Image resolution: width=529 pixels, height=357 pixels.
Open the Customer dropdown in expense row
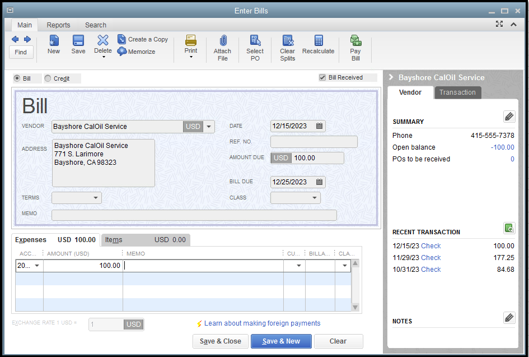298,266
